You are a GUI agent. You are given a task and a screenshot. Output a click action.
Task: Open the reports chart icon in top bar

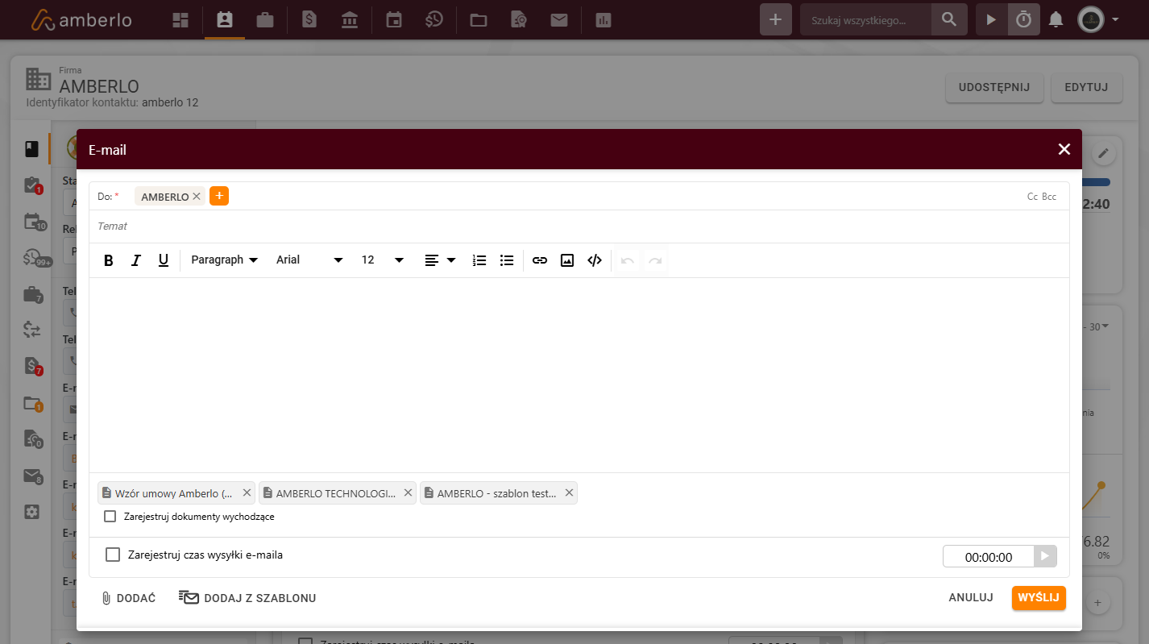click(x=604, y=19)
